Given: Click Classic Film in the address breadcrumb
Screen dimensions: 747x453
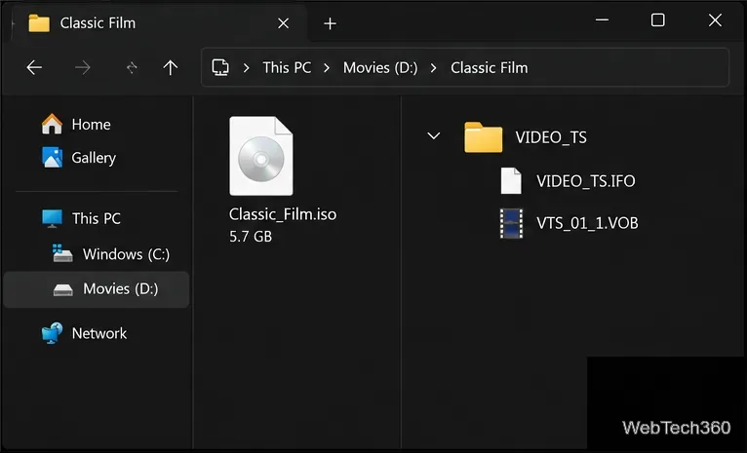Looking at the screenshot, I should tap(490, 67).
